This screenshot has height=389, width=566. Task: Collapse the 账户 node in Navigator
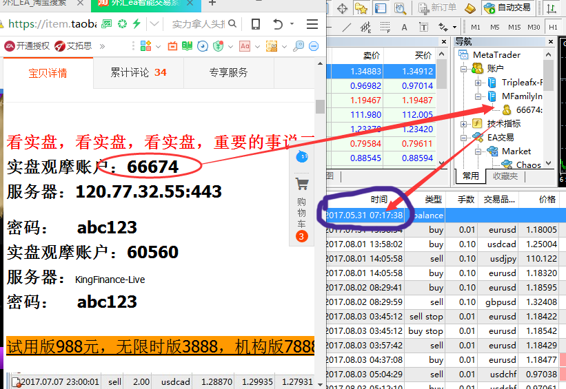(x=463, y=69)
